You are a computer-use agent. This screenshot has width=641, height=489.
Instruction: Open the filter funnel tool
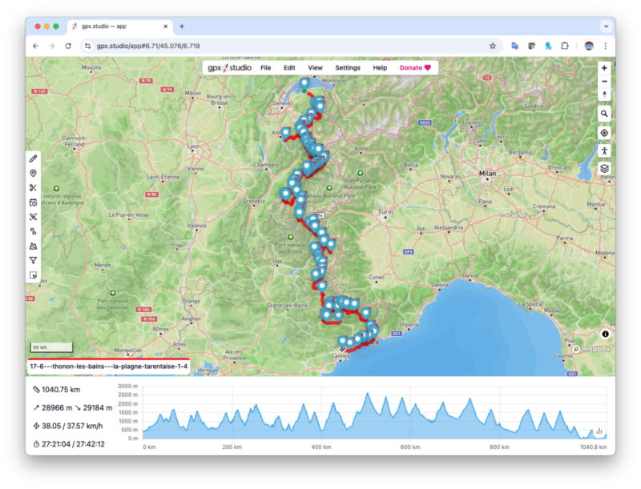coord(33,260)
